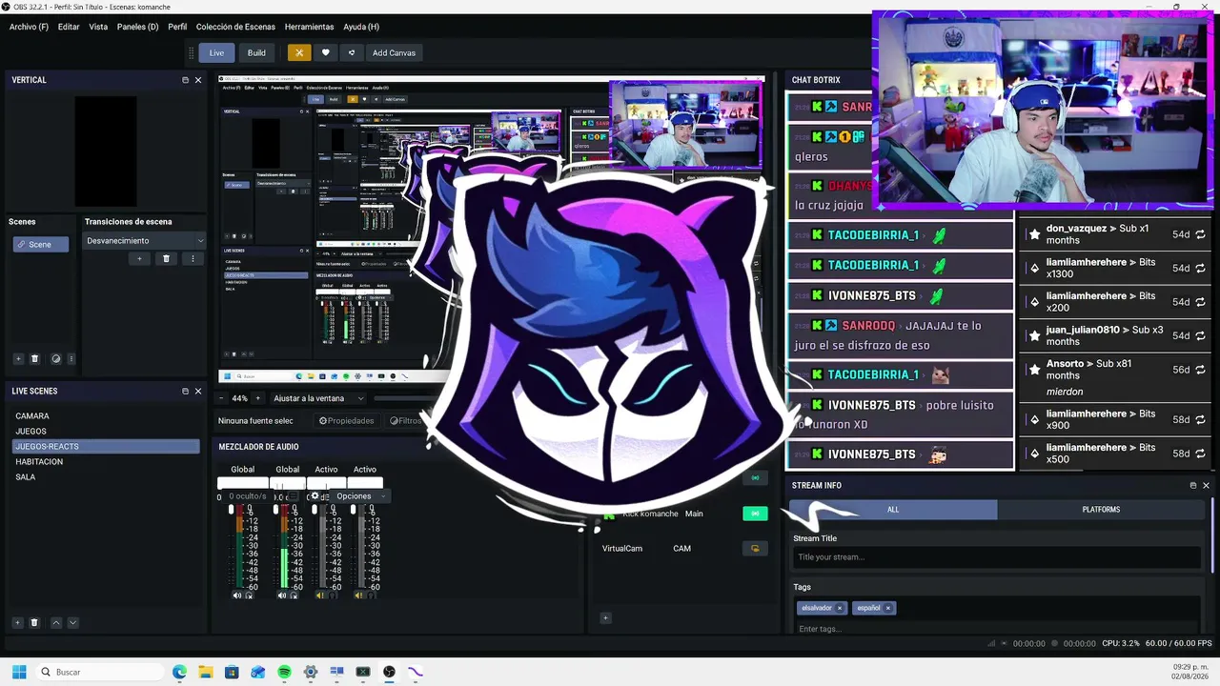The image size is (1220, 686).
Task: Open transition properties three-dot menu
Action: click(193, 258)
